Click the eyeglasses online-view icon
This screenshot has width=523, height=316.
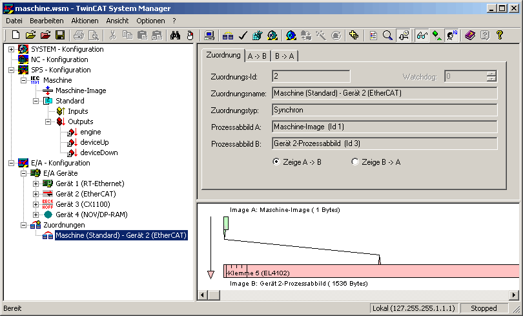pyautogui.click(x=422, y=35)
